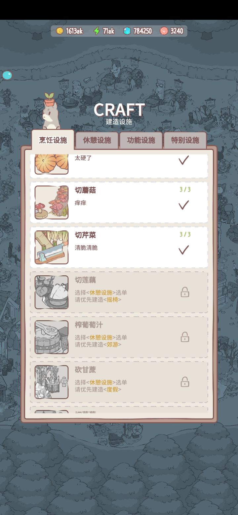
Task: Click the checkmark on 切蘑菇 row
Action: [184, 205]
